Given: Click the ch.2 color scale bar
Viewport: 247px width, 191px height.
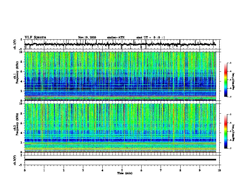Looking at the screenshot, I should [225, 131].
